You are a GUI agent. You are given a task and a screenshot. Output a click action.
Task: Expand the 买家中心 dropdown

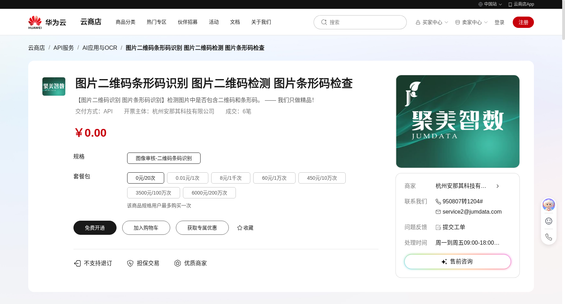[x=446, y=22]
